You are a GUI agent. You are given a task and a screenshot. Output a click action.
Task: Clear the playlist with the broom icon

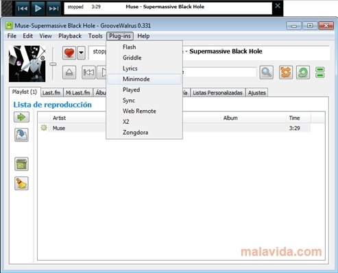pyautogui.click(x=21, y=183)
